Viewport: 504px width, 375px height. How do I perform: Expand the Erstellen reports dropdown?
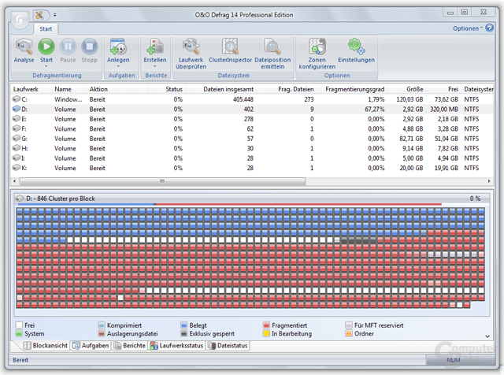(x=155, y=66)
